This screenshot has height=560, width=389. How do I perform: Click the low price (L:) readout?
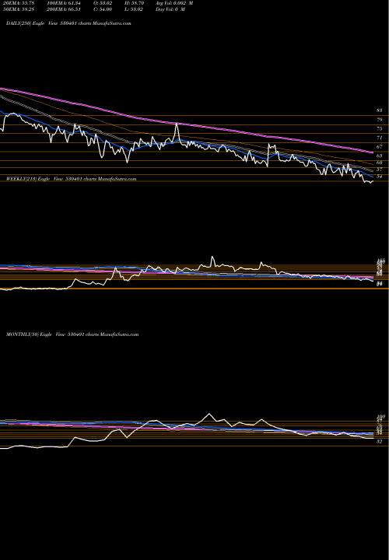tap(134, 9)
